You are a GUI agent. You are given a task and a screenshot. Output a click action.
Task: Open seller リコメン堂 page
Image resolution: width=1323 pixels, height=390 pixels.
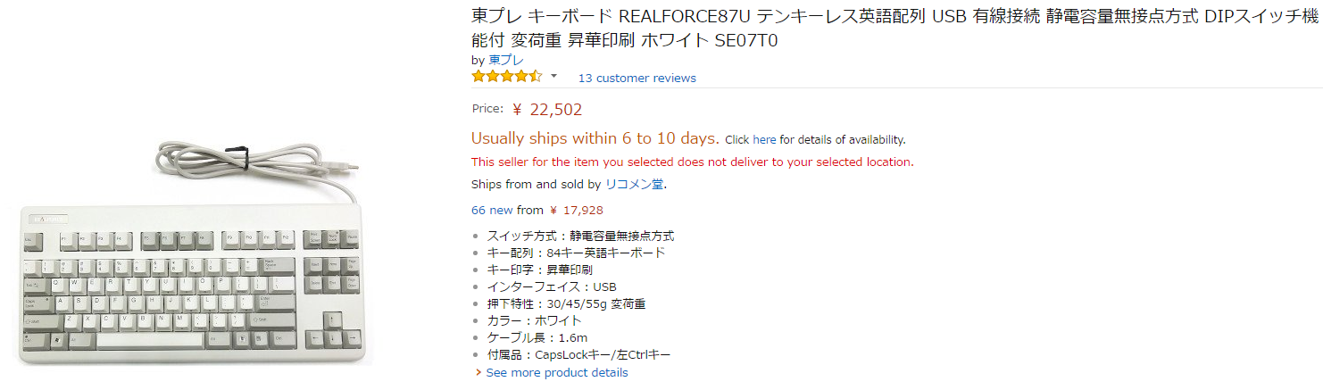(635, 185)
